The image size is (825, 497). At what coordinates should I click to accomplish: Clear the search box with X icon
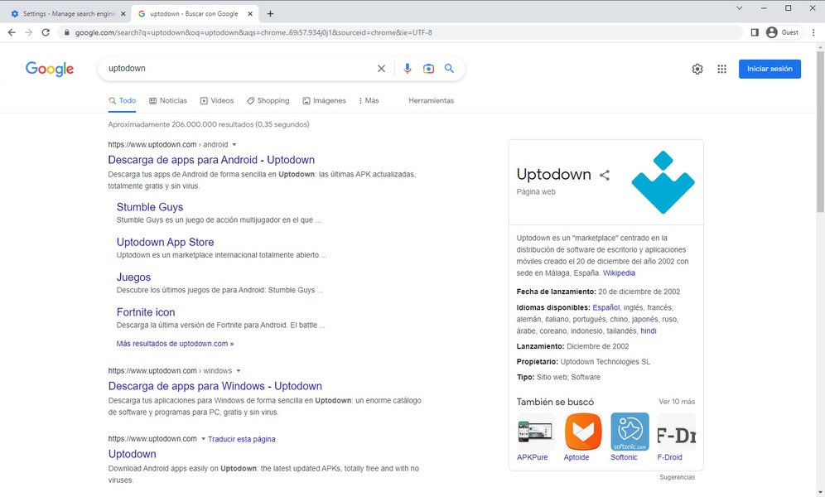pos(381,69)
